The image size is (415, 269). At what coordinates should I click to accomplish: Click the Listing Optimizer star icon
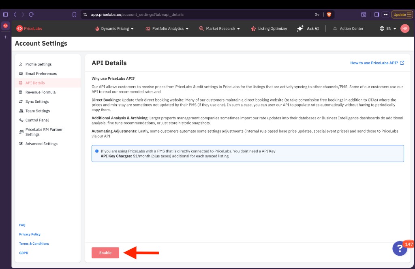[253, 29]
